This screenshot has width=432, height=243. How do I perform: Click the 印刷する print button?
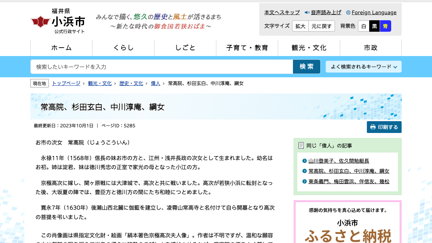(384, 127)
